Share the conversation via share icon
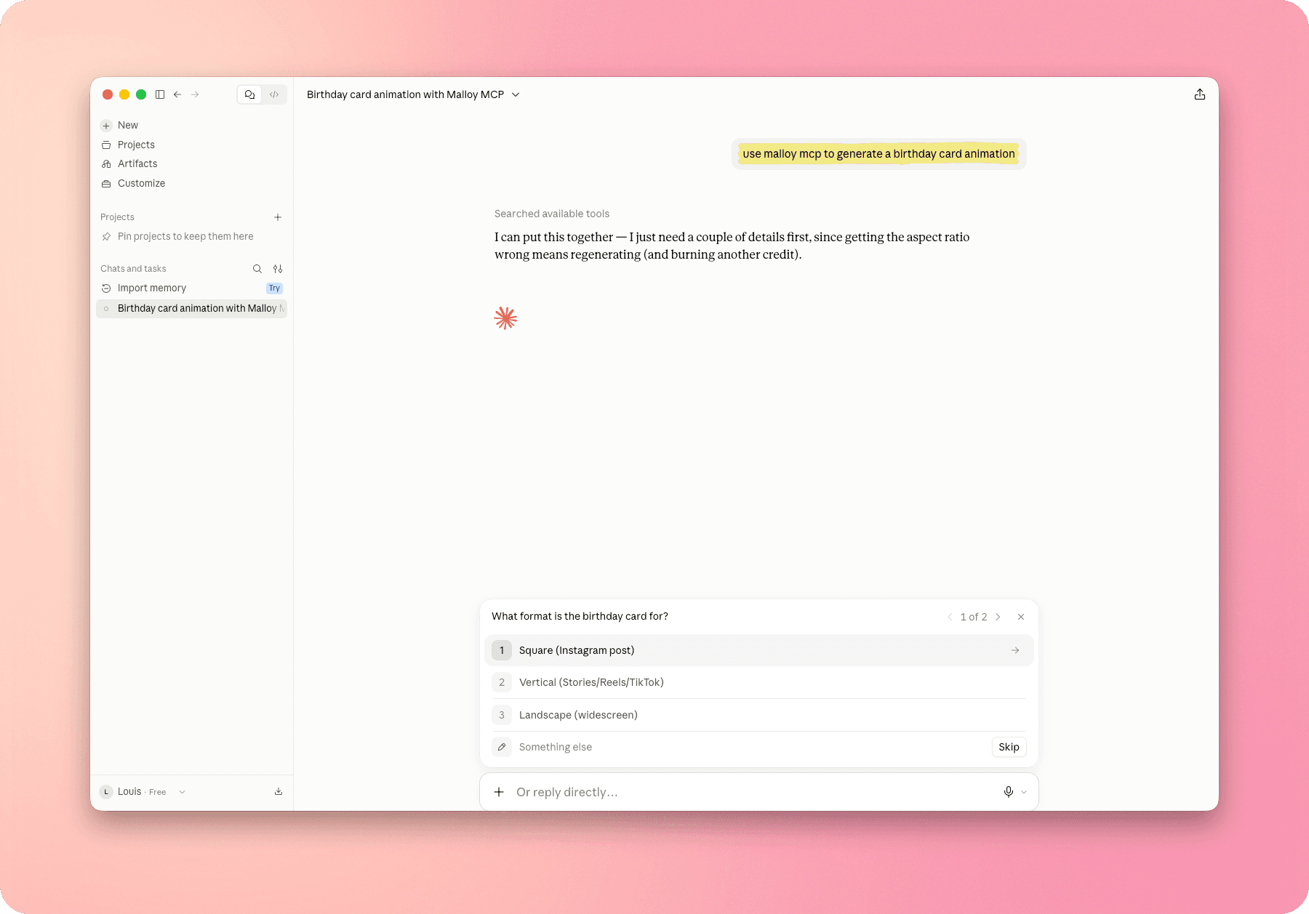Viewport: 1309px width, 914px height. (1200, 94)
